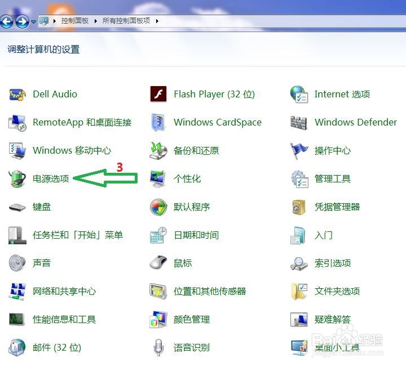Viewport: 406px width, 367px height.
Task: Open the 文件夹选项 link
Action: point(337,291)
